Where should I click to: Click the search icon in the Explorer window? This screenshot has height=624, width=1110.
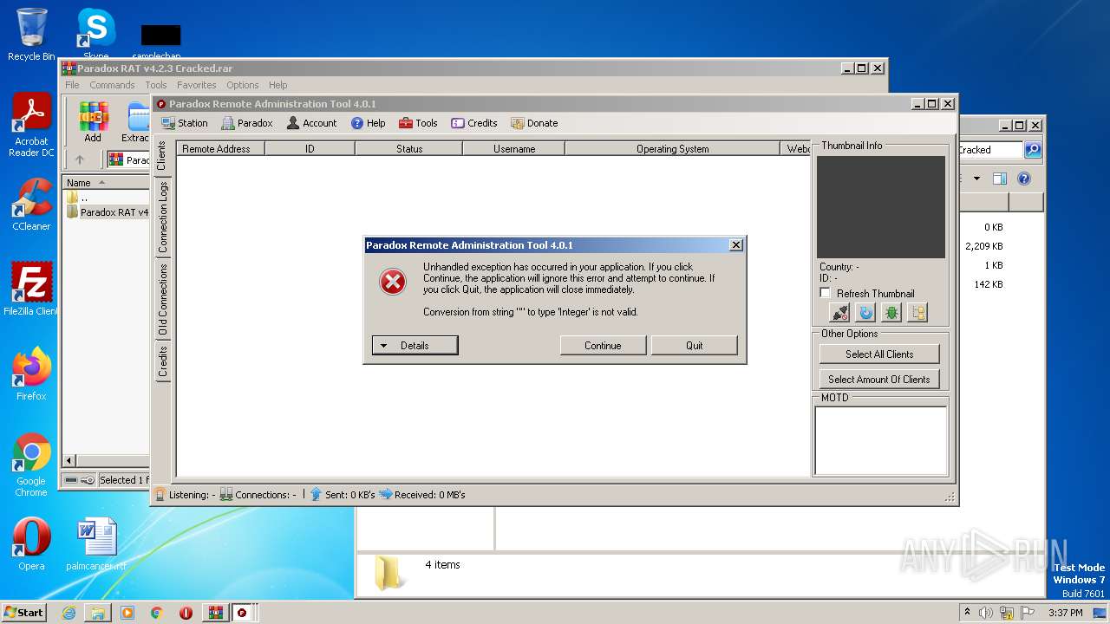click(x=1032, y=150)
